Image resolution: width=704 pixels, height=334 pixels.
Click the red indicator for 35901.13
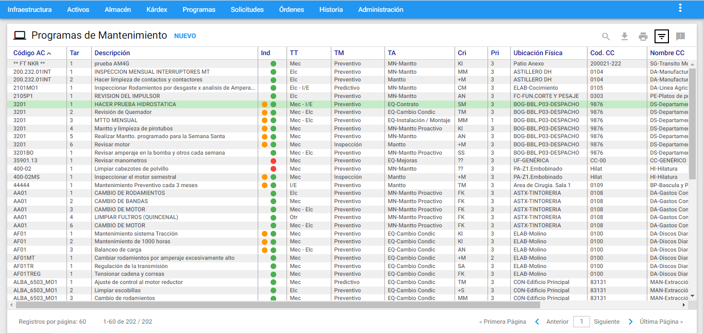(273, 161)
